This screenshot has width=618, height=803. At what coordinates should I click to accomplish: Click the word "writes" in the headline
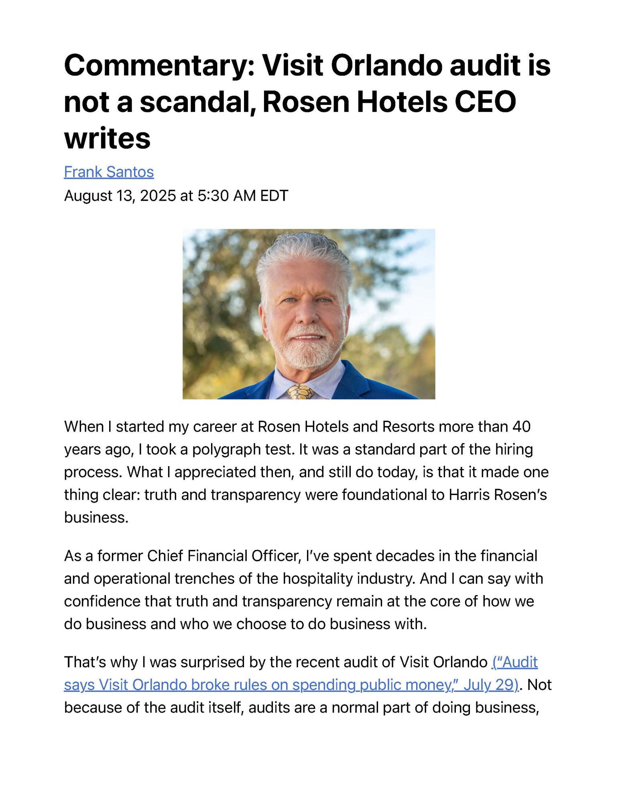[107, 139]
